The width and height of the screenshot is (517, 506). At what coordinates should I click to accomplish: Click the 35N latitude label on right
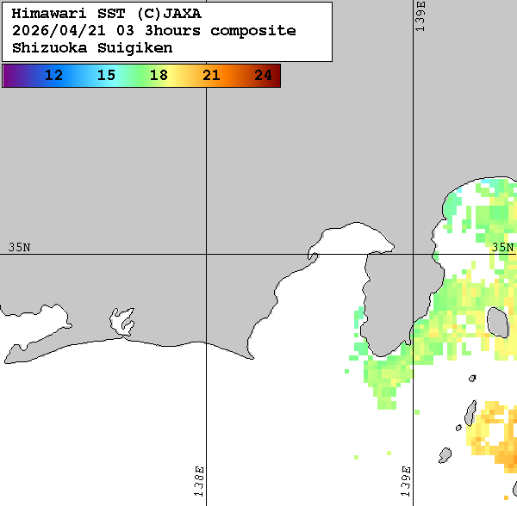(502, 247)
